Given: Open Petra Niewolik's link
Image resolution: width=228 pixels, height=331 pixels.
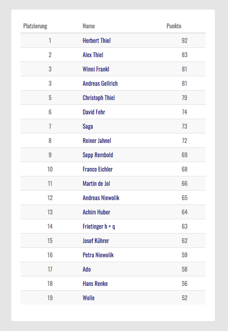Looking at the screenshot, I should (x=98, y=255).
